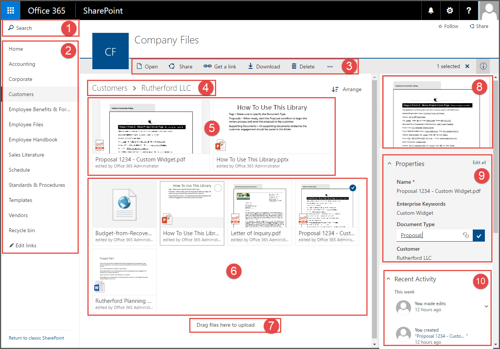Open Employee Handbook in the navigation
This screenshot has width=500, height=349.
pos(33,140)
